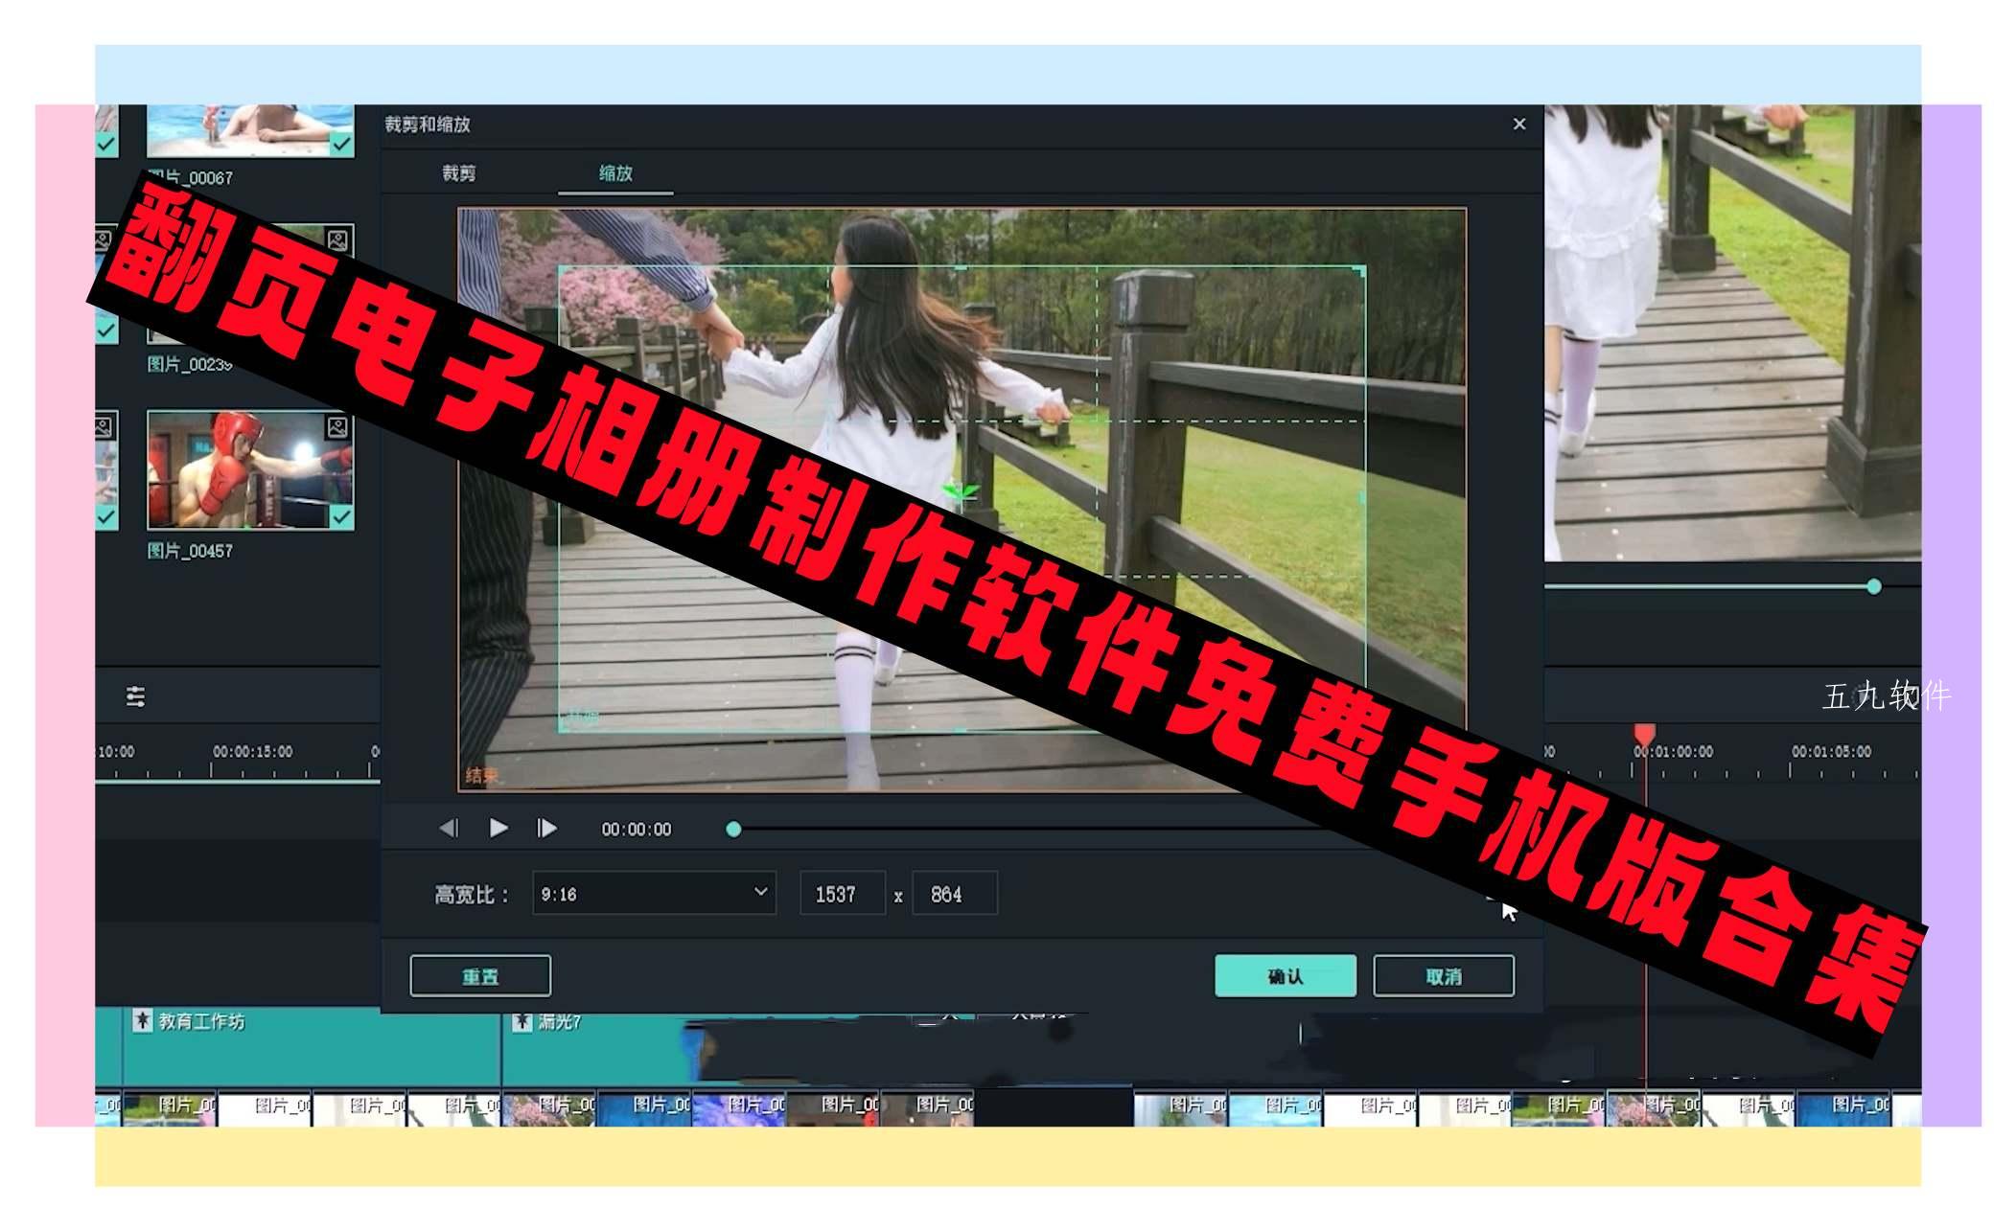Screen dimensions: 2016x1231
Task: Step to previous frame in crop dialog
Action: (449, 828)
